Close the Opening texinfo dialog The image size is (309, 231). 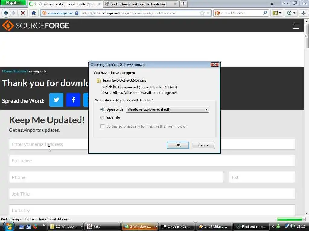[215, 64]
